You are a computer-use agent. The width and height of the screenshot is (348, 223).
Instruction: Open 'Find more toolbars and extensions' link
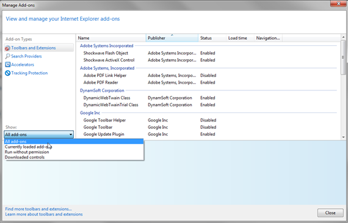tap(38, 209)
